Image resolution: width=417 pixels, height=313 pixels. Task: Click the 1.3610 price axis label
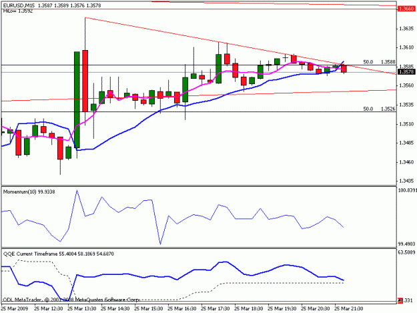tap(406, 47)
